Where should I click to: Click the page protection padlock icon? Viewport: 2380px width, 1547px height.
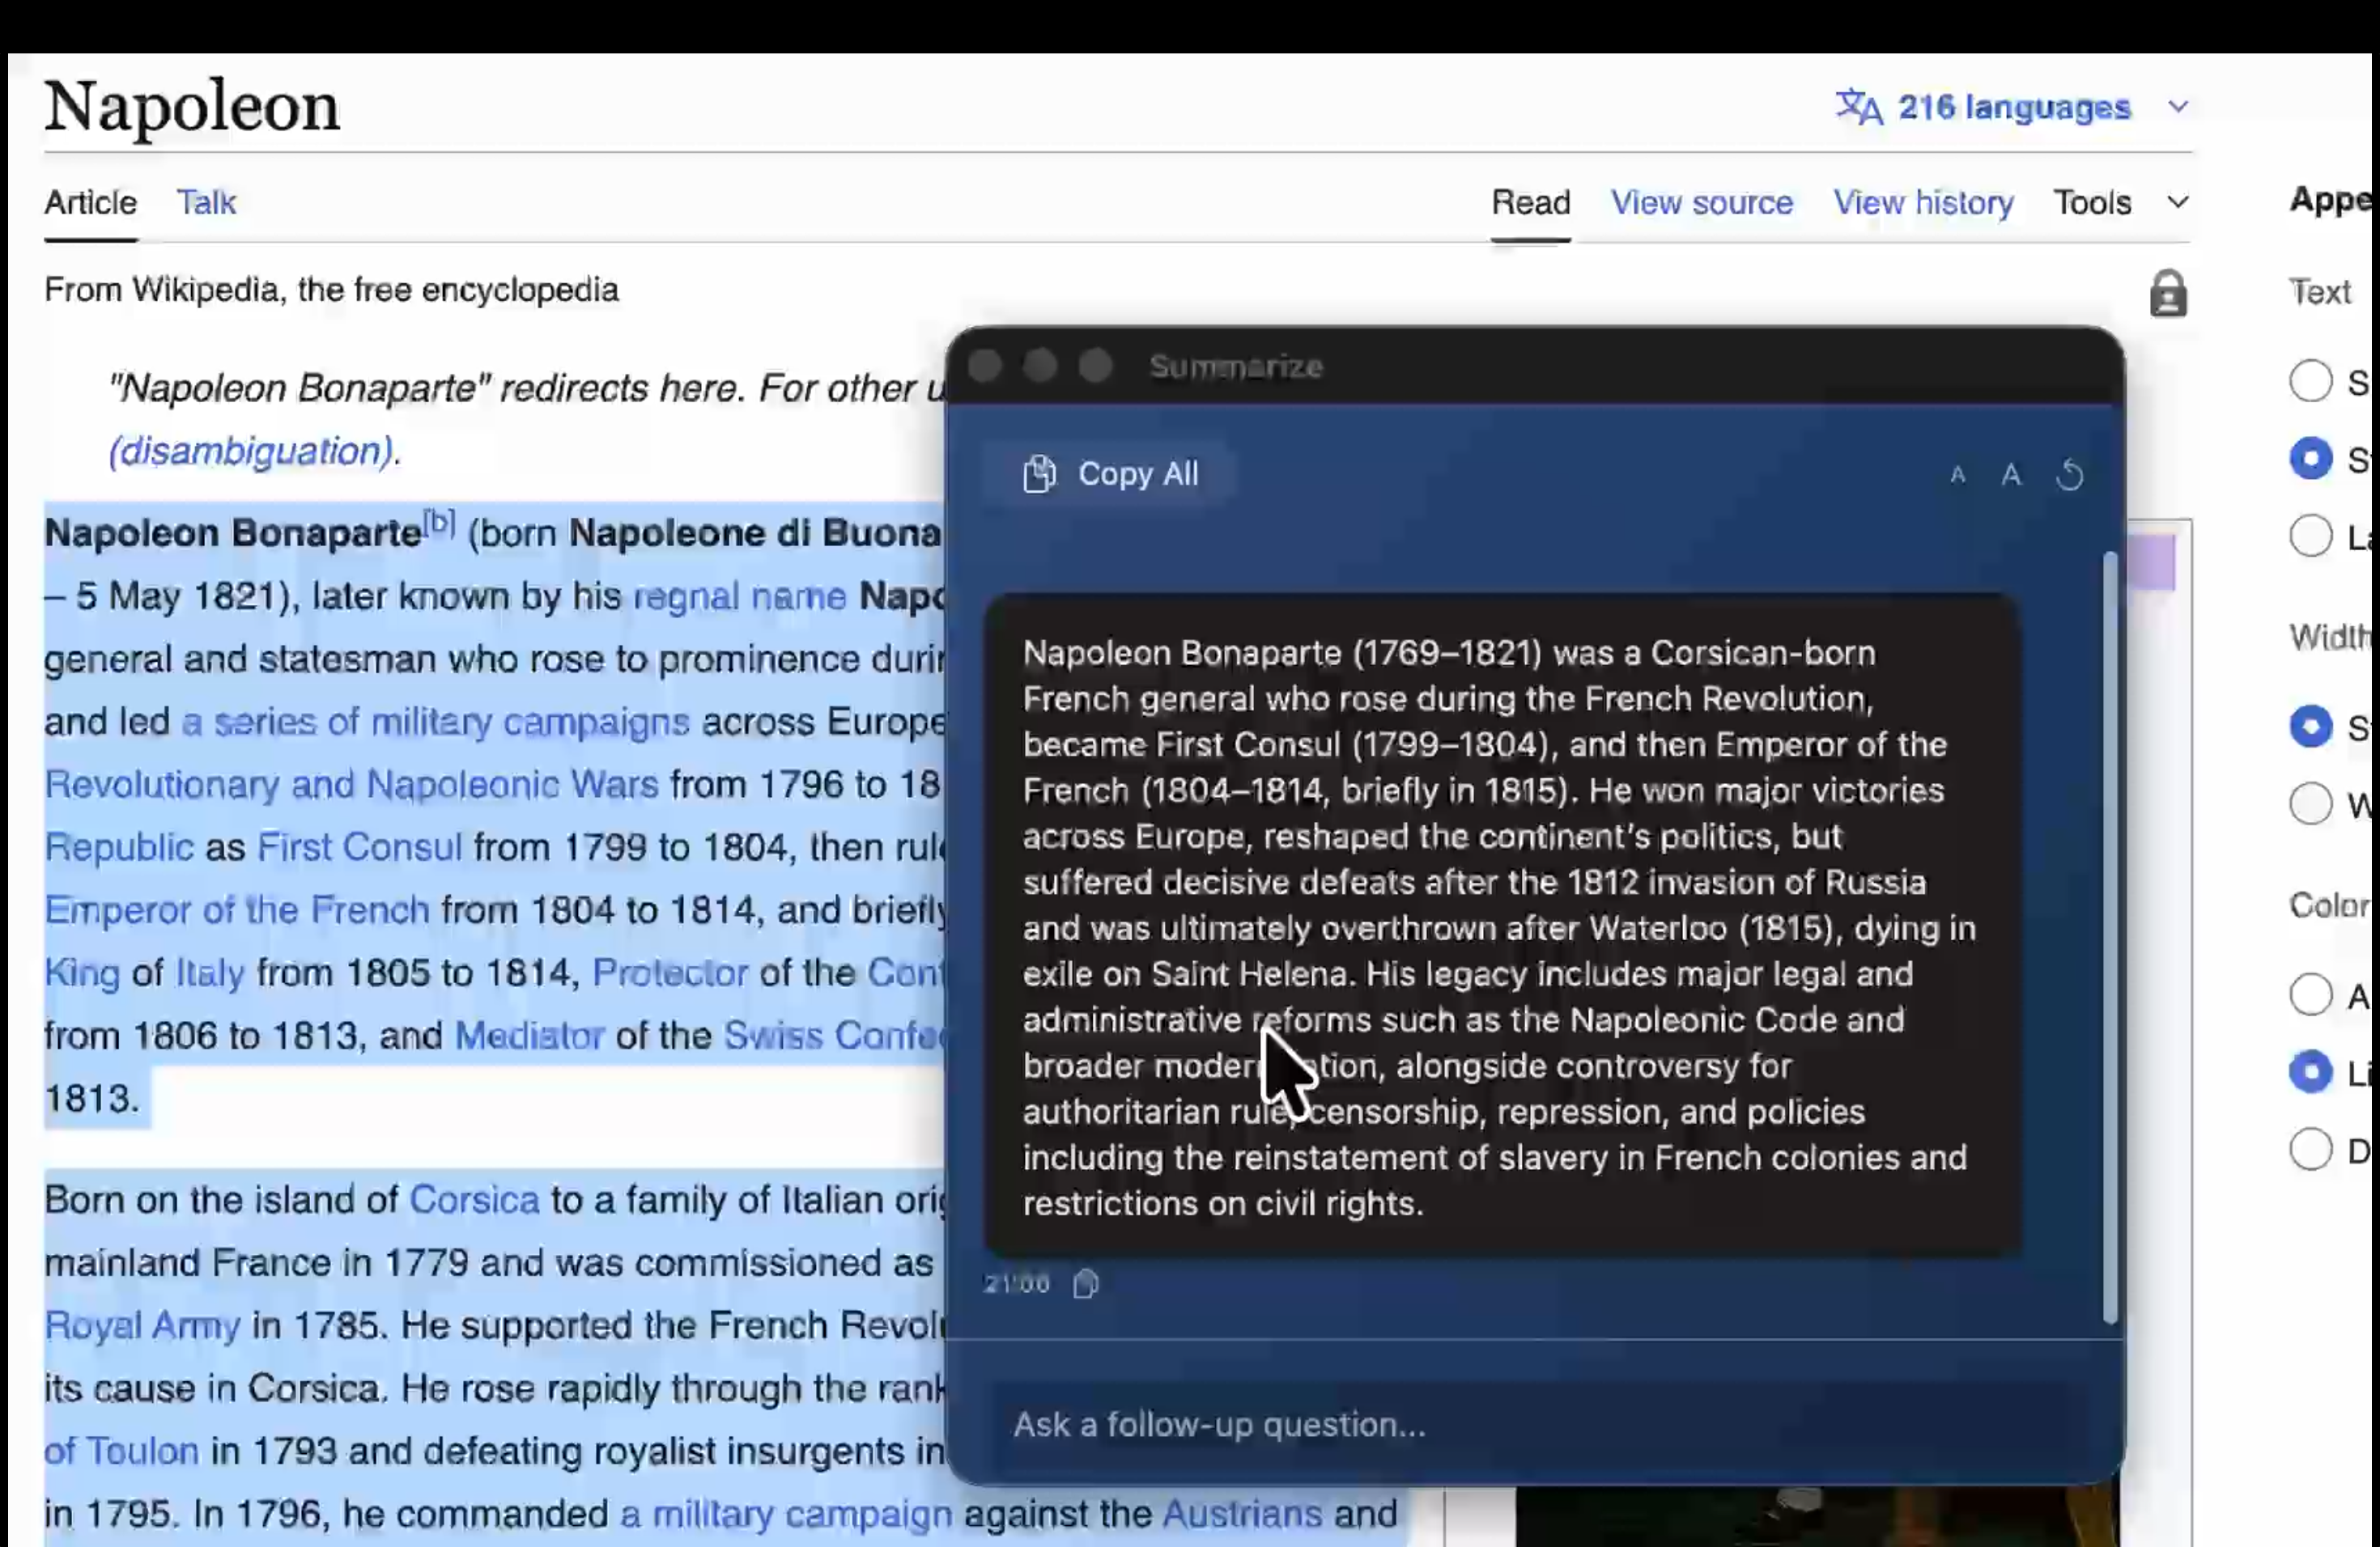pyautogui.click(x=2167, y=294)
